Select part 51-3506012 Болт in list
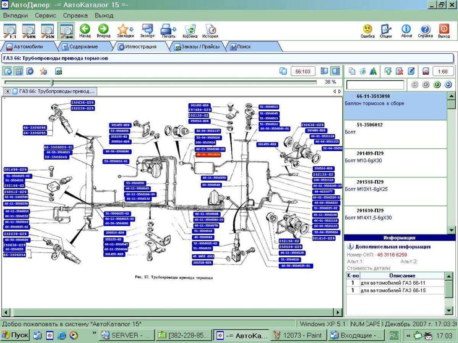This screenshot has height=343, width=458. pos(395,135)
